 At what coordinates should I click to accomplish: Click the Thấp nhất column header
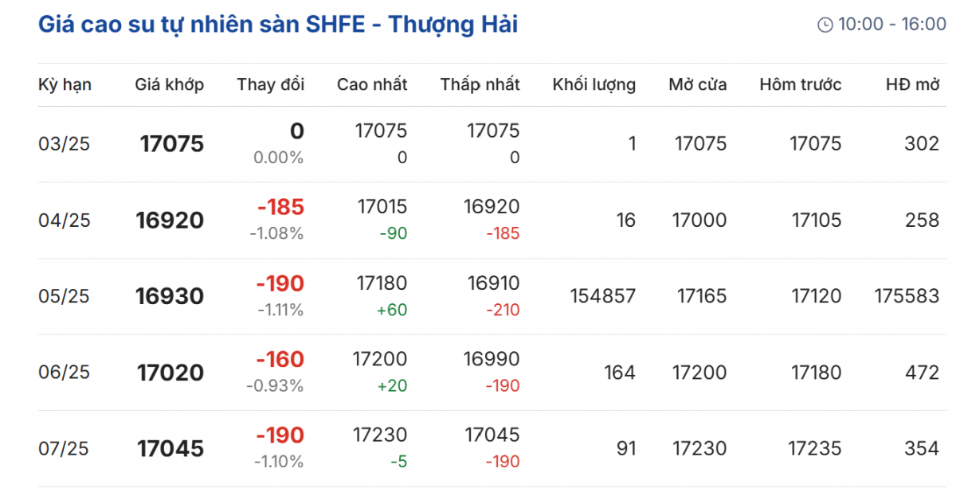[x=480, y=84]
